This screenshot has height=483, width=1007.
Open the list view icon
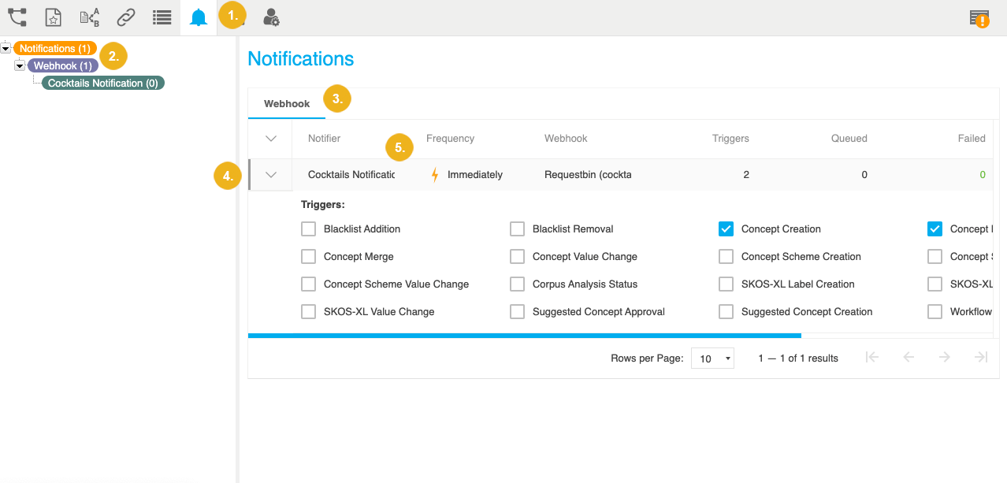pos(162,17)
